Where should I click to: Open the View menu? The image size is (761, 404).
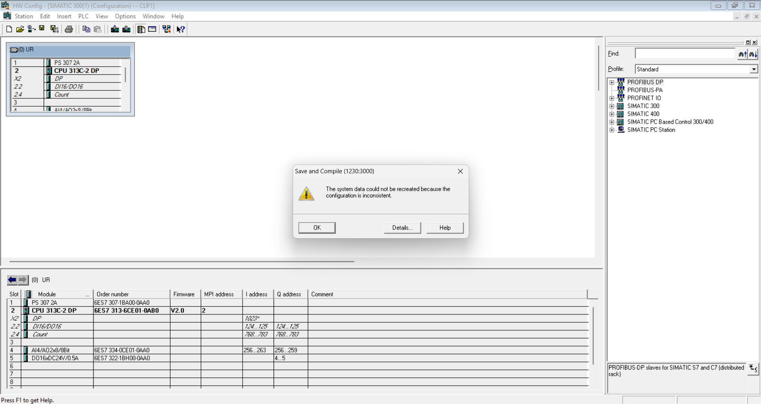point(102,16)
